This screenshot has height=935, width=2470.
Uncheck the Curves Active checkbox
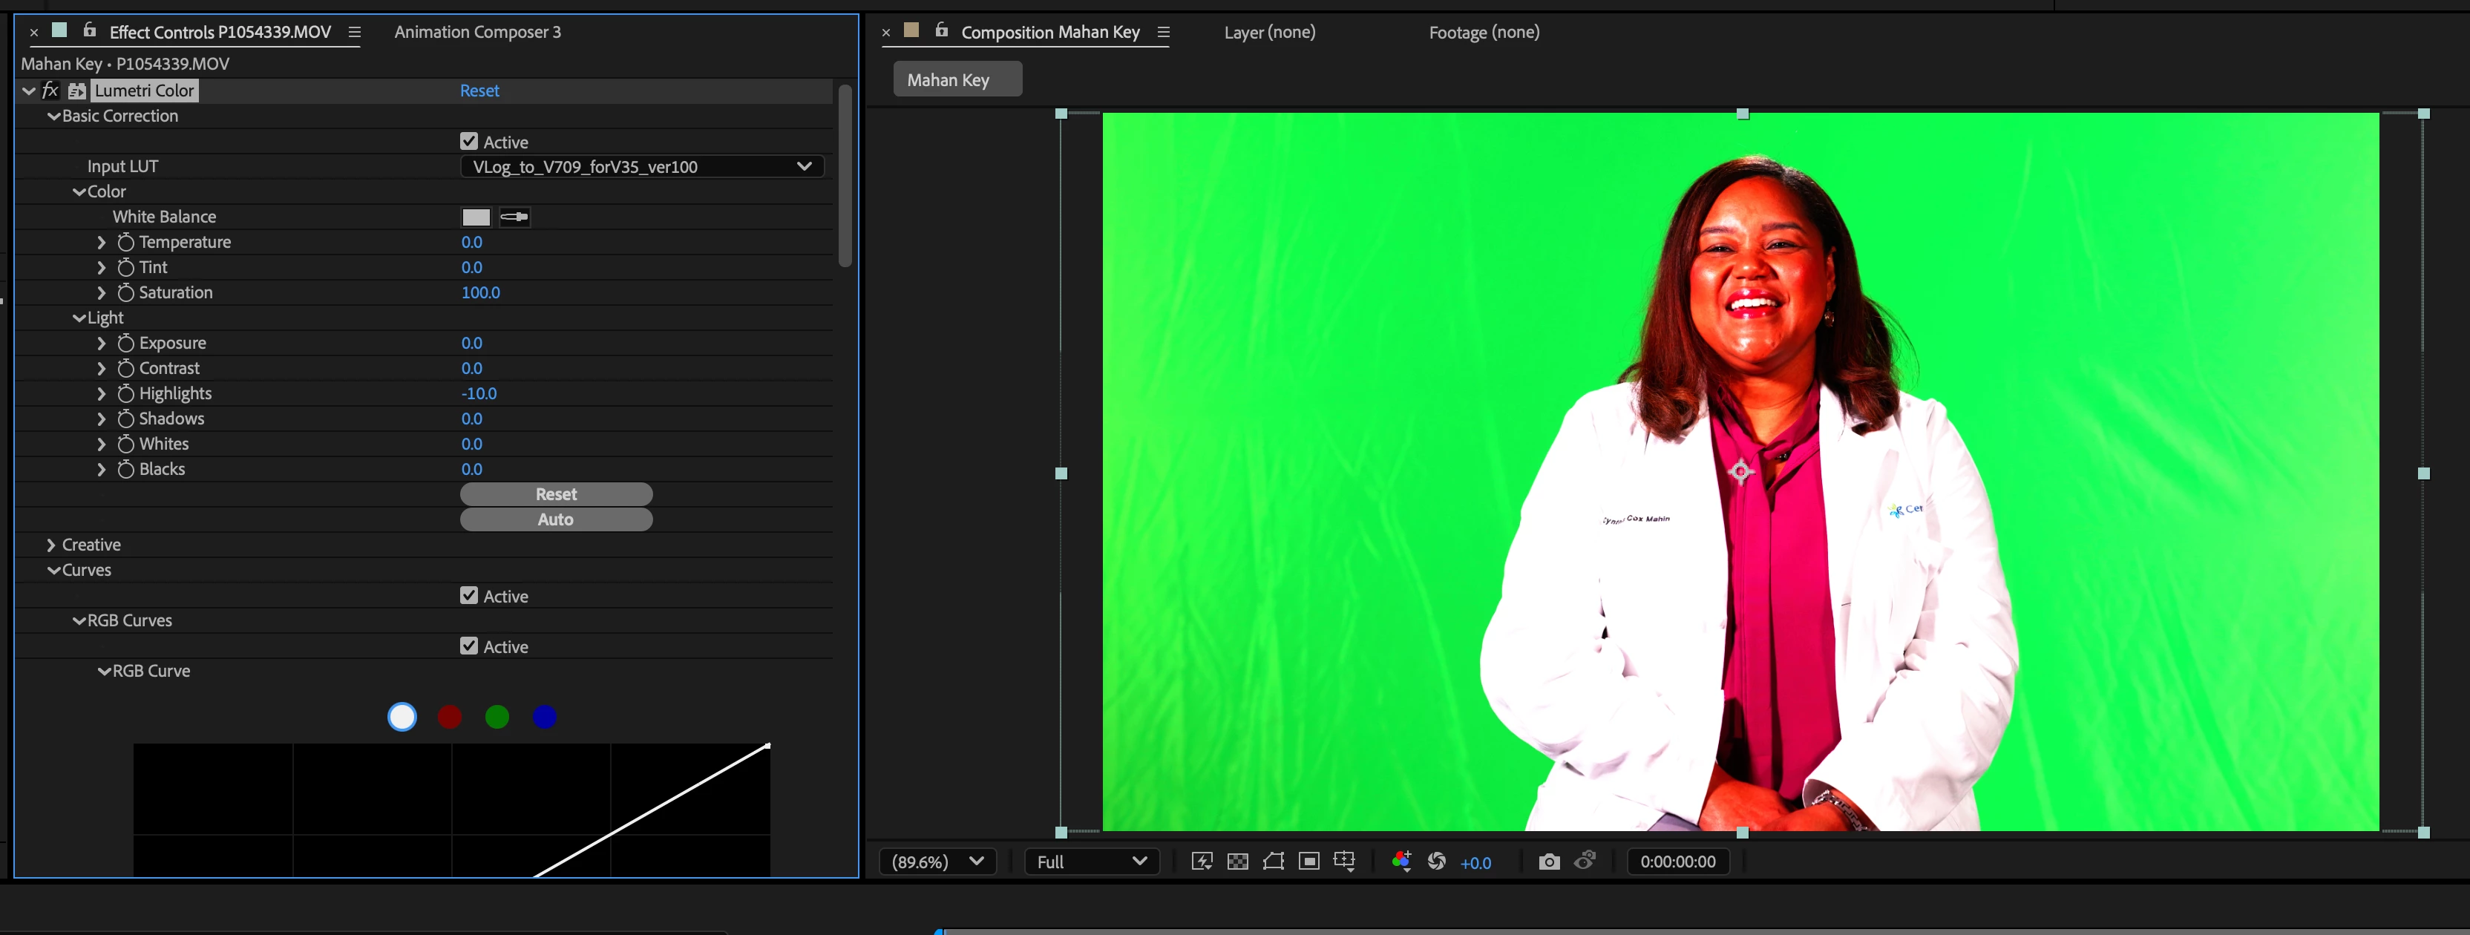[469, 596]
